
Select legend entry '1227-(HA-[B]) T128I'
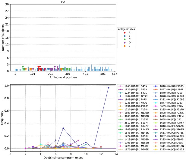tap(133, 110)
